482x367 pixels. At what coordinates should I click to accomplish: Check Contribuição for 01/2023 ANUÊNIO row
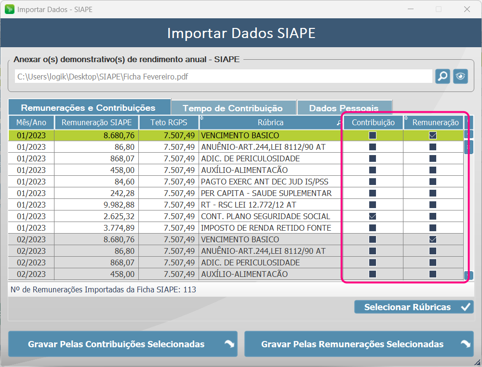(x=373, y=147)
